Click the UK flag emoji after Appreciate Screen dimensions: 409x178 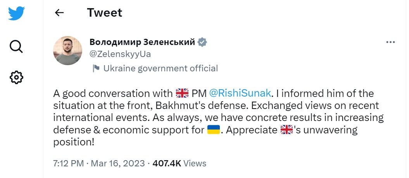click(x=286, y=130)
